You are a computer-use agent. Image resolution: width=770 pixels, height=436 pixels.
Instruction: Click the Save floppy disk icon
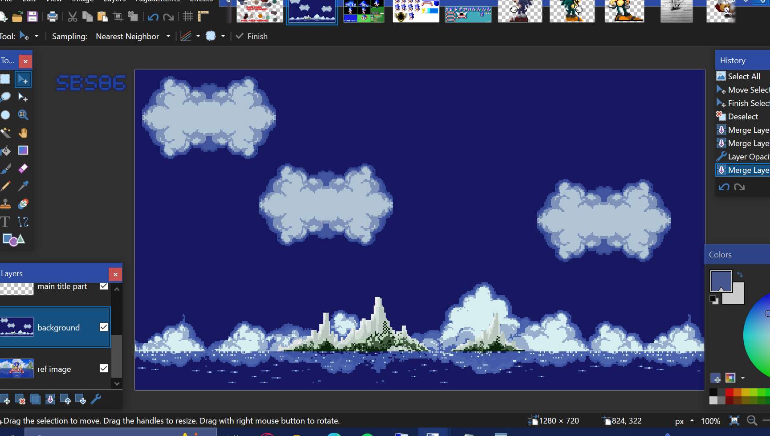pos(32,17)
